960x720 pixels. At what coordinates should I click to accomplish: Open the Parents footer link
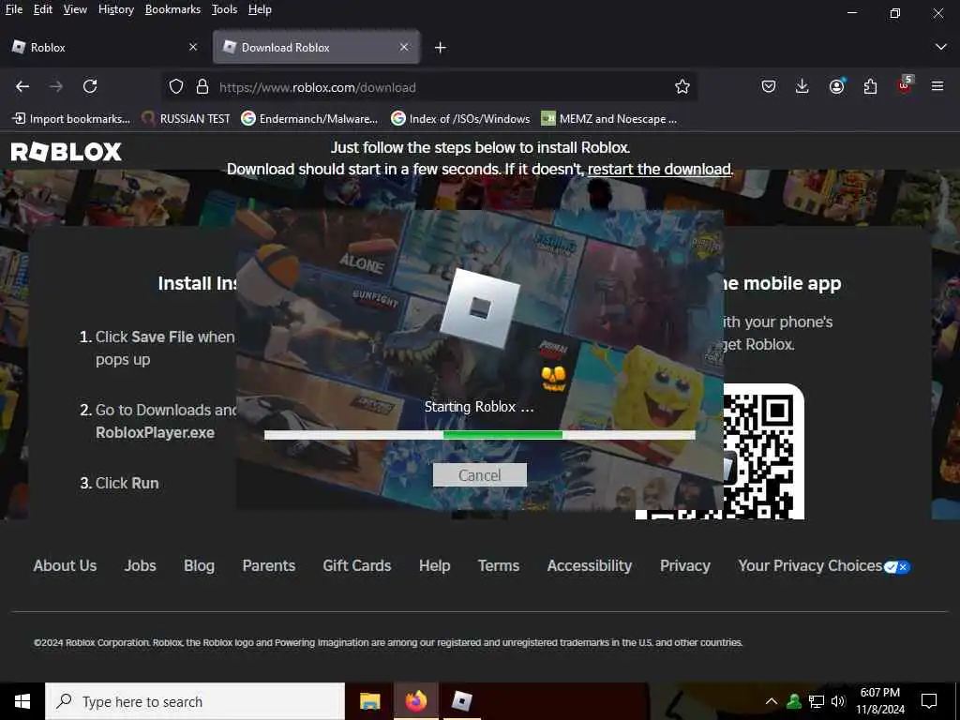(269, 565)
